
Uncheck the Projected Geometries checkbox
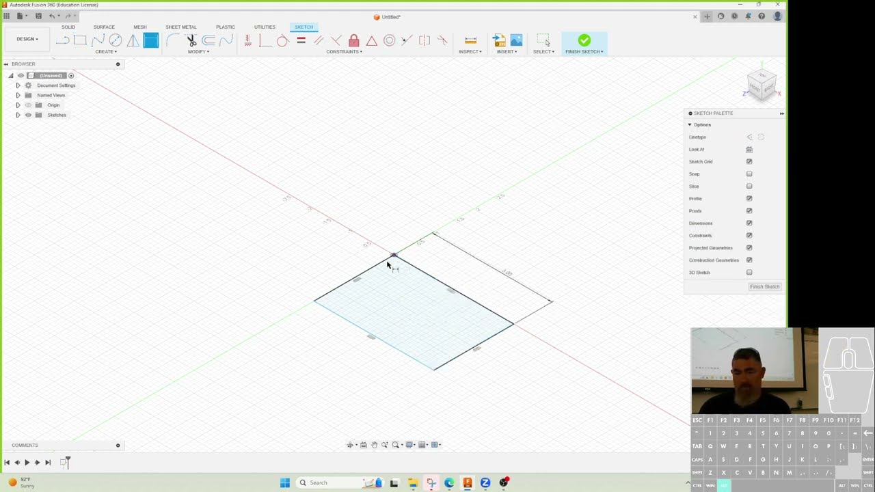(x=749, y=248)
